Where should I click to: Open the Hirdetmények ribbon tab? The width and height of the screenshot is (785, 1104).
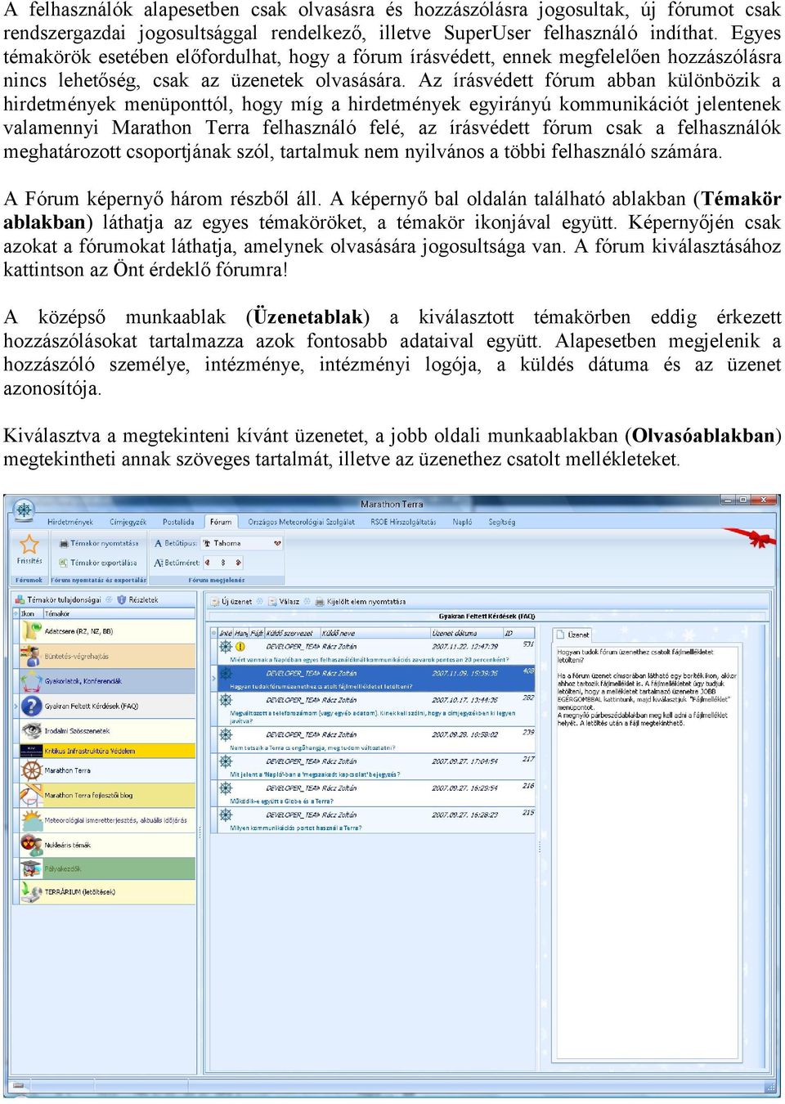click(70, 522)
